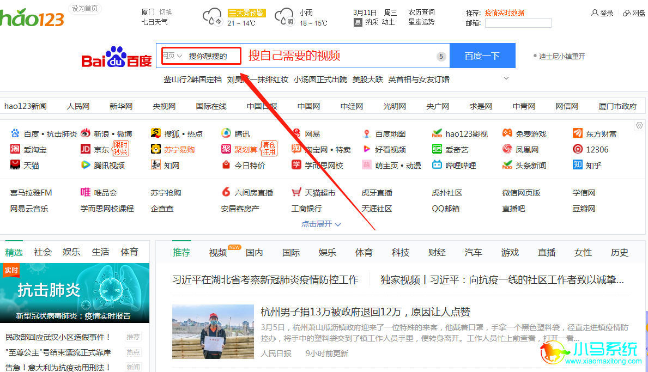The image size is (648, 372).
Task: Open the 网页 search type dropdown
Action: [172, 56]
